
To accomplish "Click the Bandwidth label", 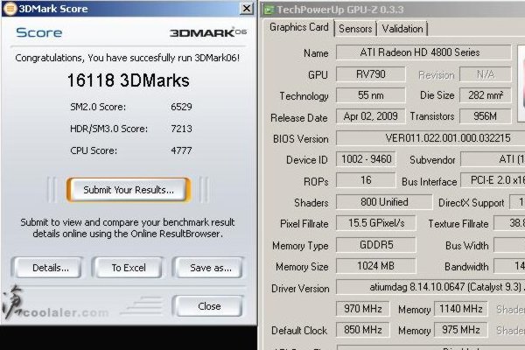I will coord(466,267).
